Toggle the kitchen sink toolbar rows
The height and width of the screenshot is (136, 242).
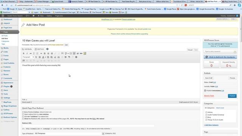pos(74,53)
